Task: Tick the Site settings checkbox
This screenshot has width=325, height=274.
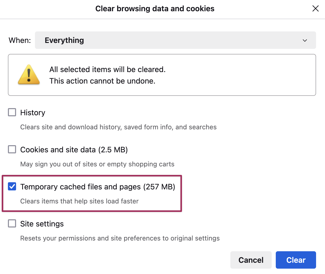Action: click(12, 224)
